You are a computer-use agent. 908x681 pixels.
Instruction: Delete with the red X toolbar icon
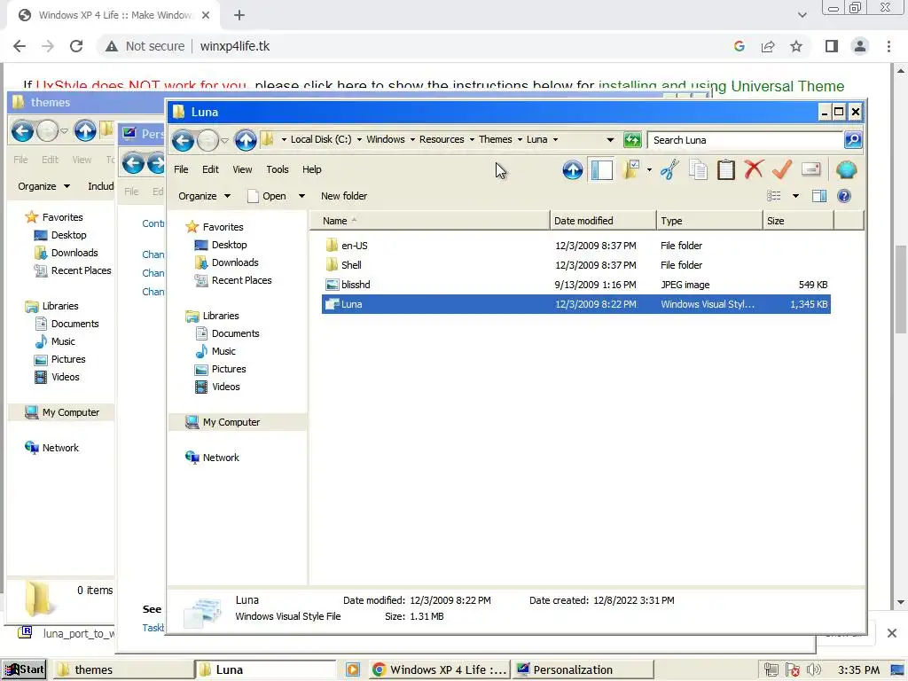point(754,169)
